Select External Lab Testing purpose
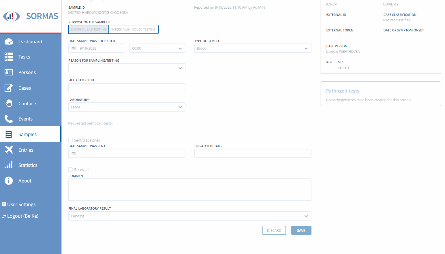The image size is (445, 254). click(89, 29)
